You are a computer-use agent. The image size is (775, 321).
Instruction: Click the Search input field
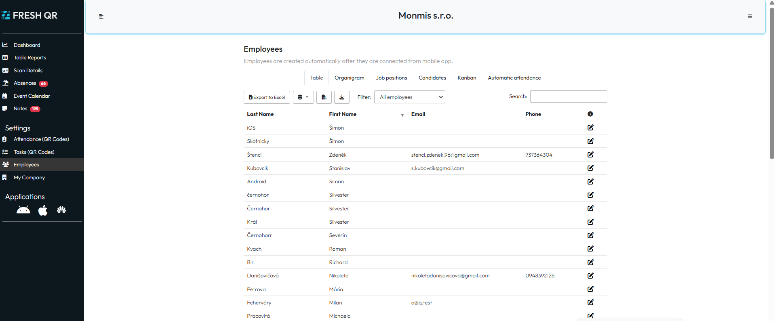point(568,97)
